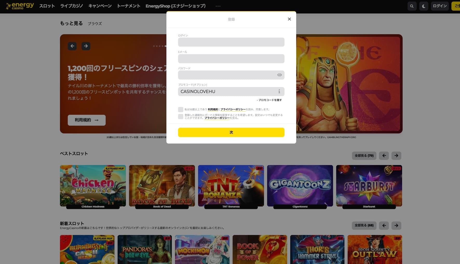Click the next banner slide arrow
460x264 pixels.
click(86, 46)
